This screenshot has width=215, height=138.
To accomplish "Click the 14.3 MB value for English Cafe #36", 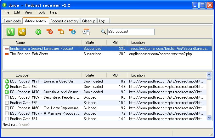I will (122, 87).
